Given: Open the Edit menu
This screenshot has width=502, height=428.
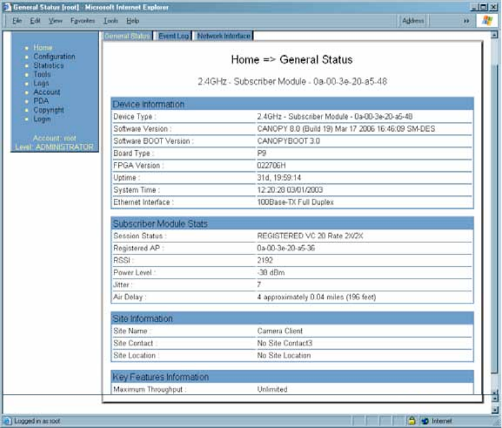Looking at the screenshot, I should 35,21.
